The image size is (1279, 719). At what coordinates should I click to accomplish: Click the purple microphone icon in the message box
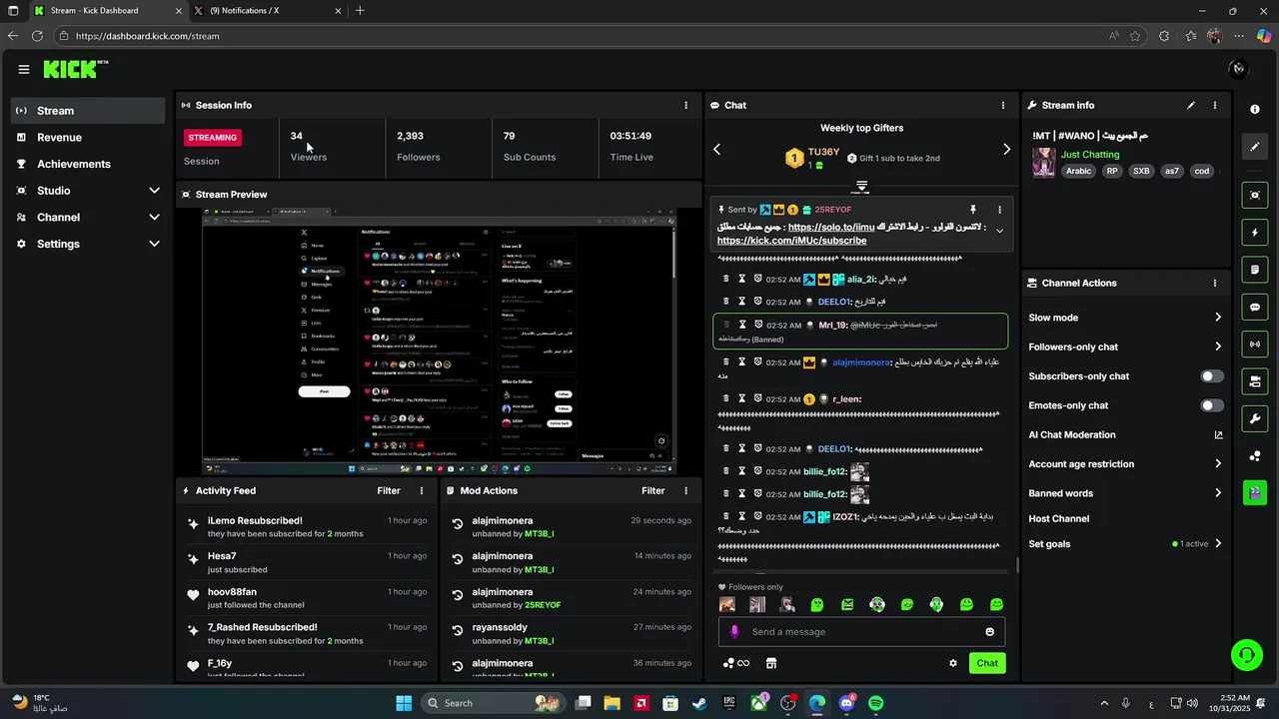pyautogui.click(x=734, y=632)
